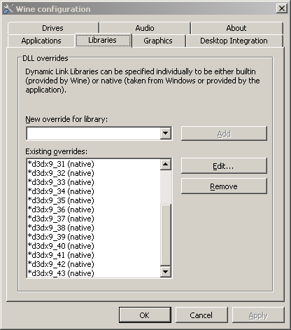Image resolution: width=291 pixels, height=330 pixels.
Task: Open the library name dropdown arrow
Action: point(166,133)
